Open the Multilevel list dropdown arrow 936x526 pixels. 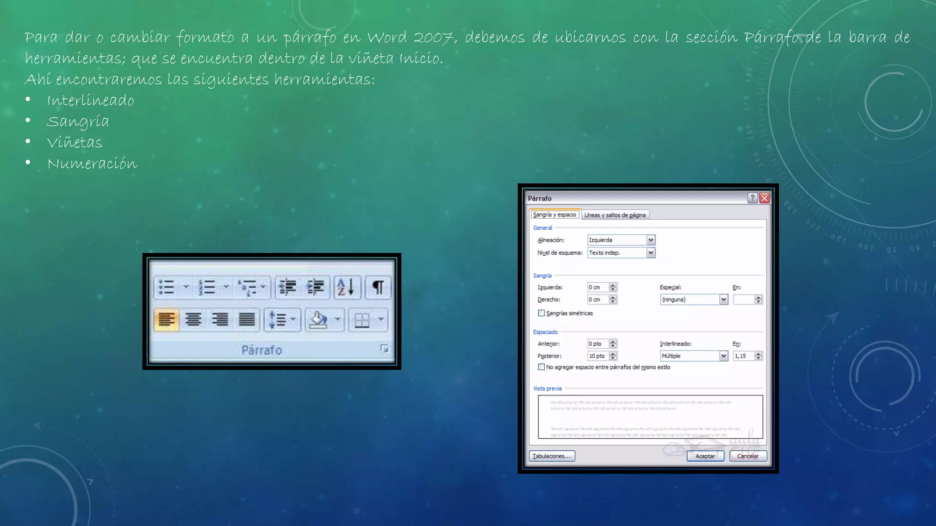[263, 287]
